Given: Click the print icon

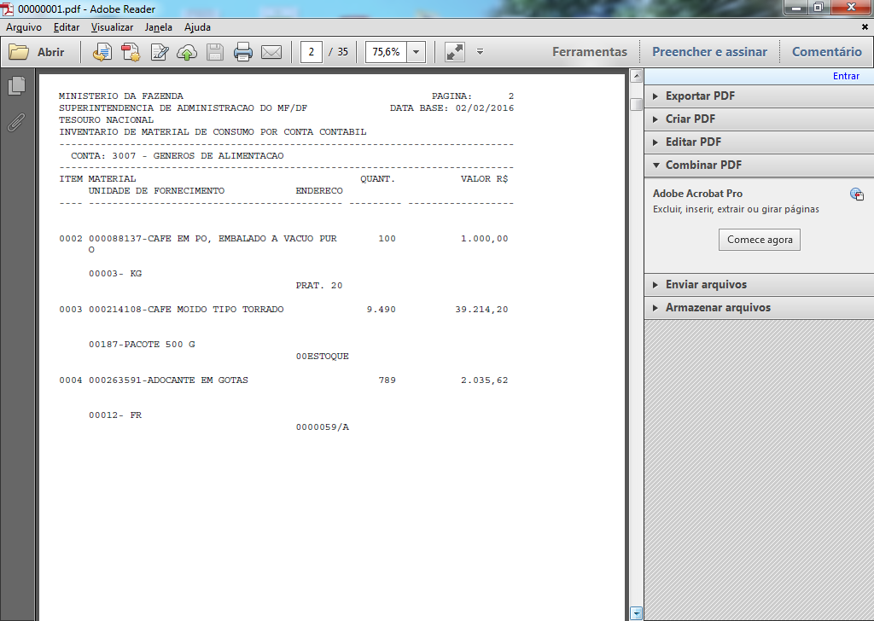Looking at the screenshot, I should [243, 52].
